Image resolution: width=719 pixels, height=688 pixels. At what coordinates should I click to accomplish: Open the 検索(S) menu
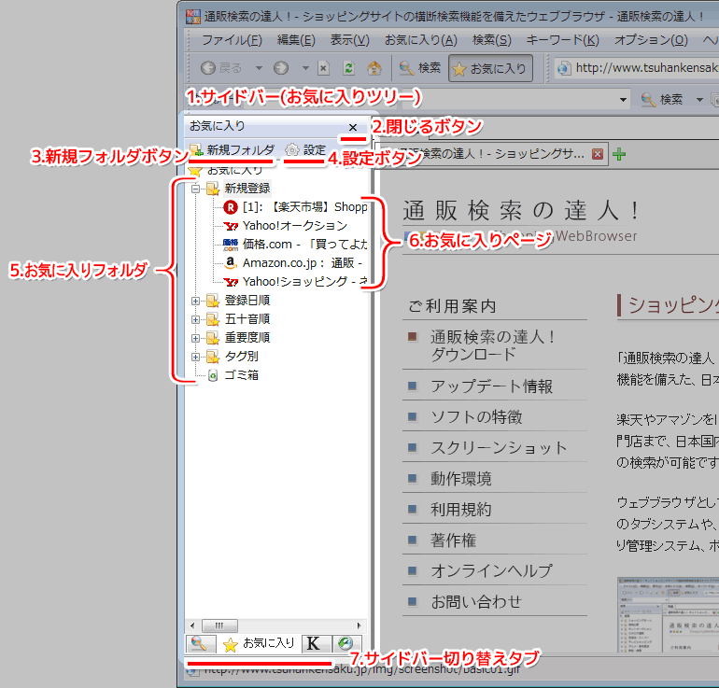pos(491,40)
